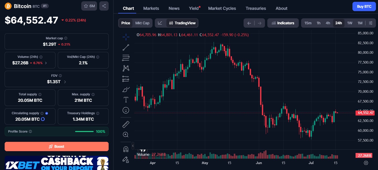Click the Volume (24h) info icon

(41, 57)
